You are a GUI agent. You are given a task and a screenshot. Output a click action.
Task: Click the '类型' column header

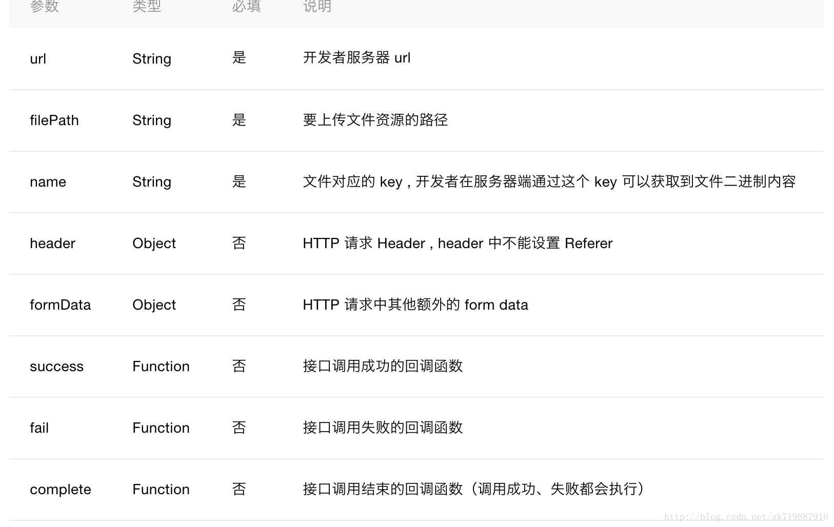tap(147, 6)
